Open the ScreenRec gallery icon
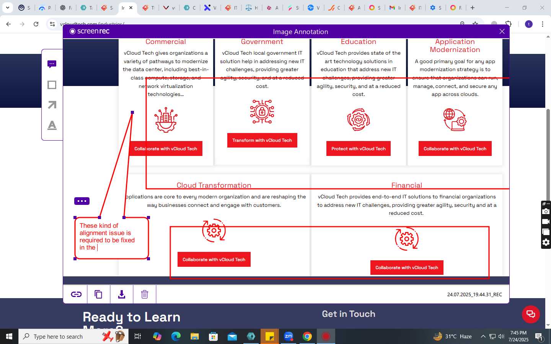The image size is (551, 344). coord(546,232)
